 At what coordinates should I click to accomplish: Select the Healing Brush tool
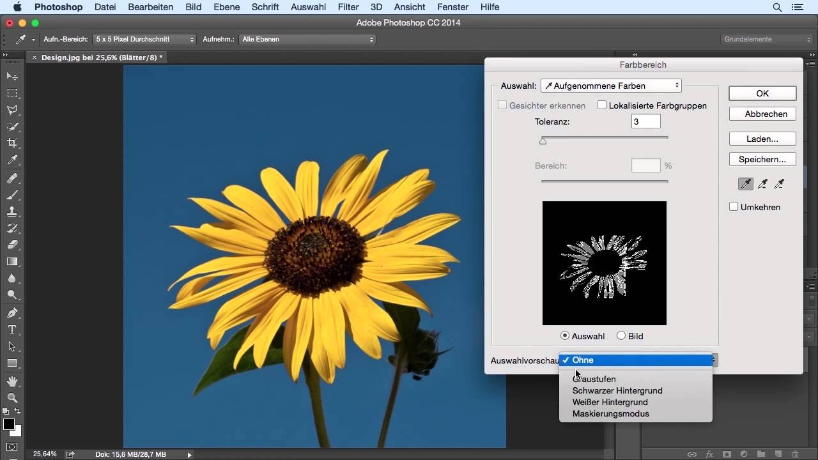(12, 178)
